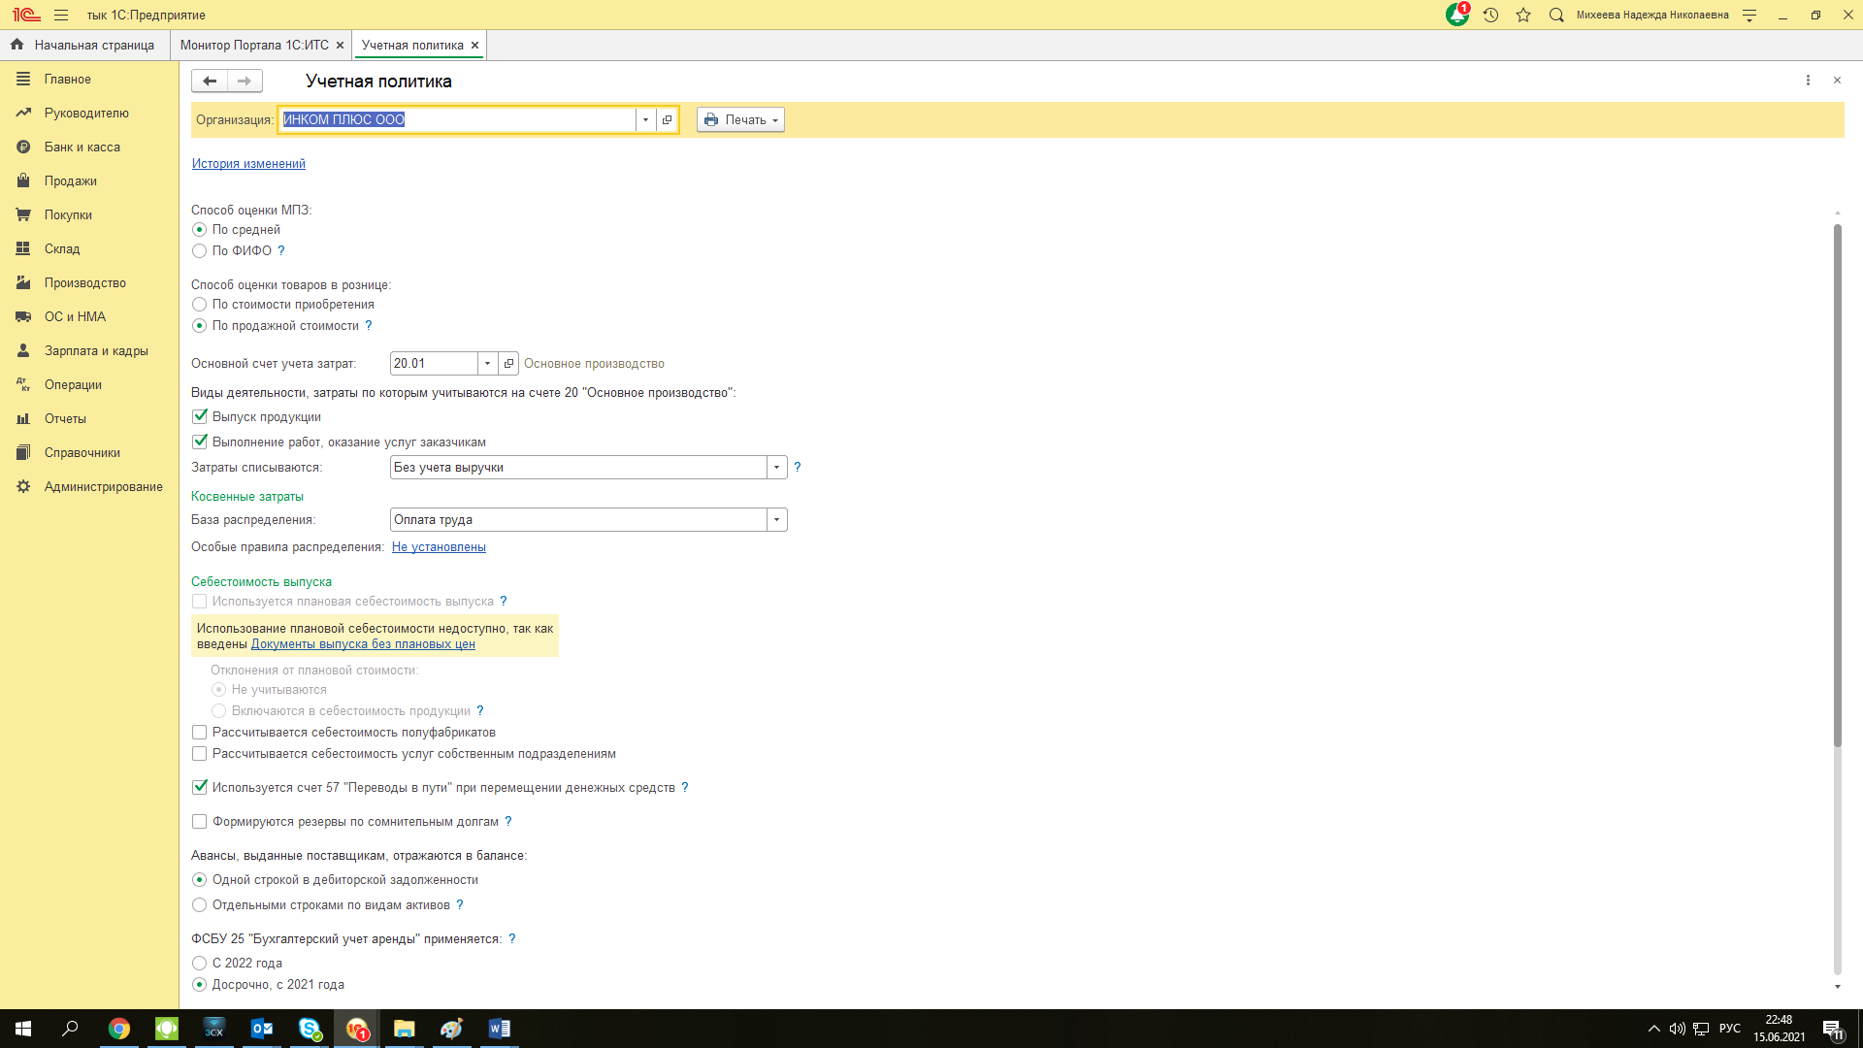The width and height of the screenshot is (1863, 1048).
Task: Close the Учетная политика form with X
Action: (1837, 81)
